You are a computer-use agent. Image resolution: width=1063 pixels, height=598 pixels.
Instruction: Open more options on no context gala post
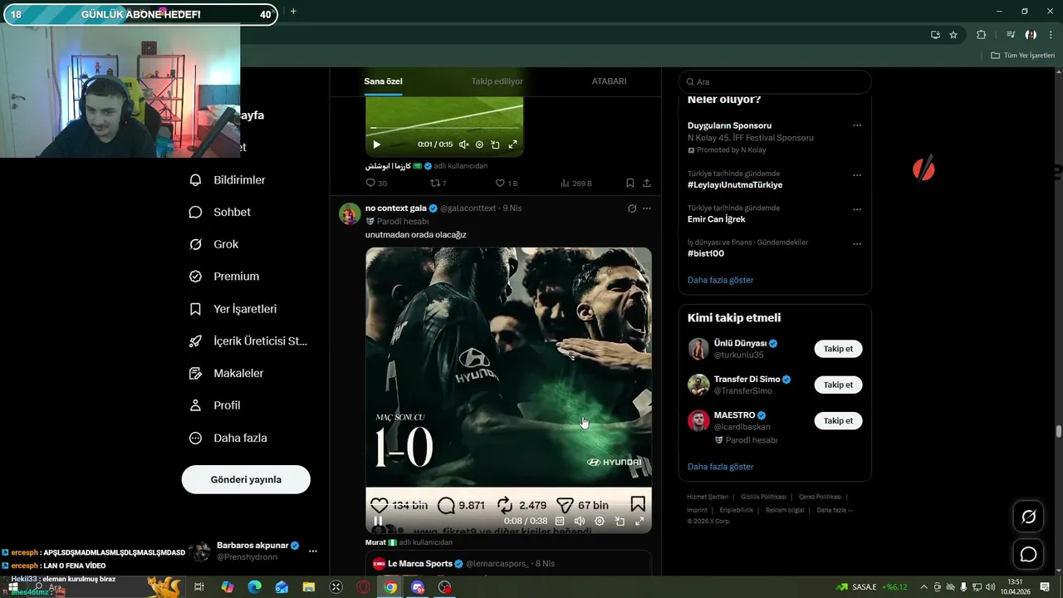coord(647,208)
